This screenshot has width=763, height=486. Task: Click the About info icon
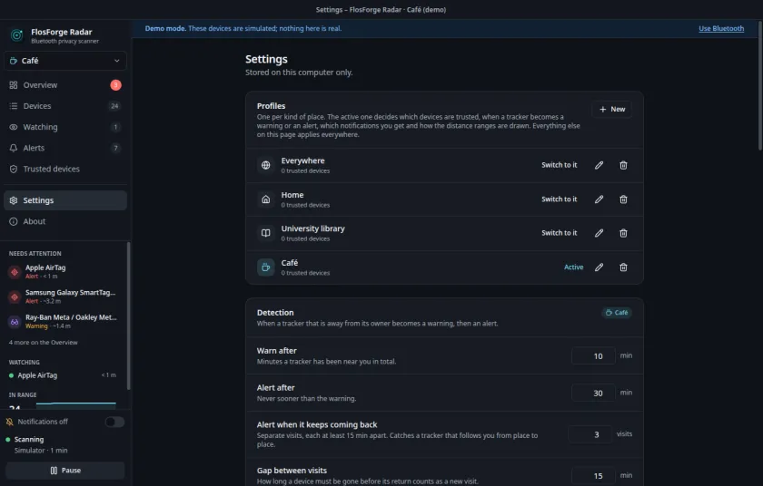coord(14,221)
